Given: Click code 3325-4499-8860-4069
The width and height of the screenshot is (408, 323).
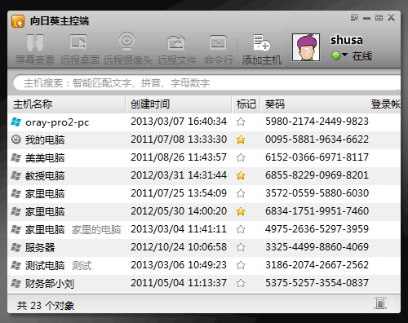Looking at the screenshot, I should [317, 247].
